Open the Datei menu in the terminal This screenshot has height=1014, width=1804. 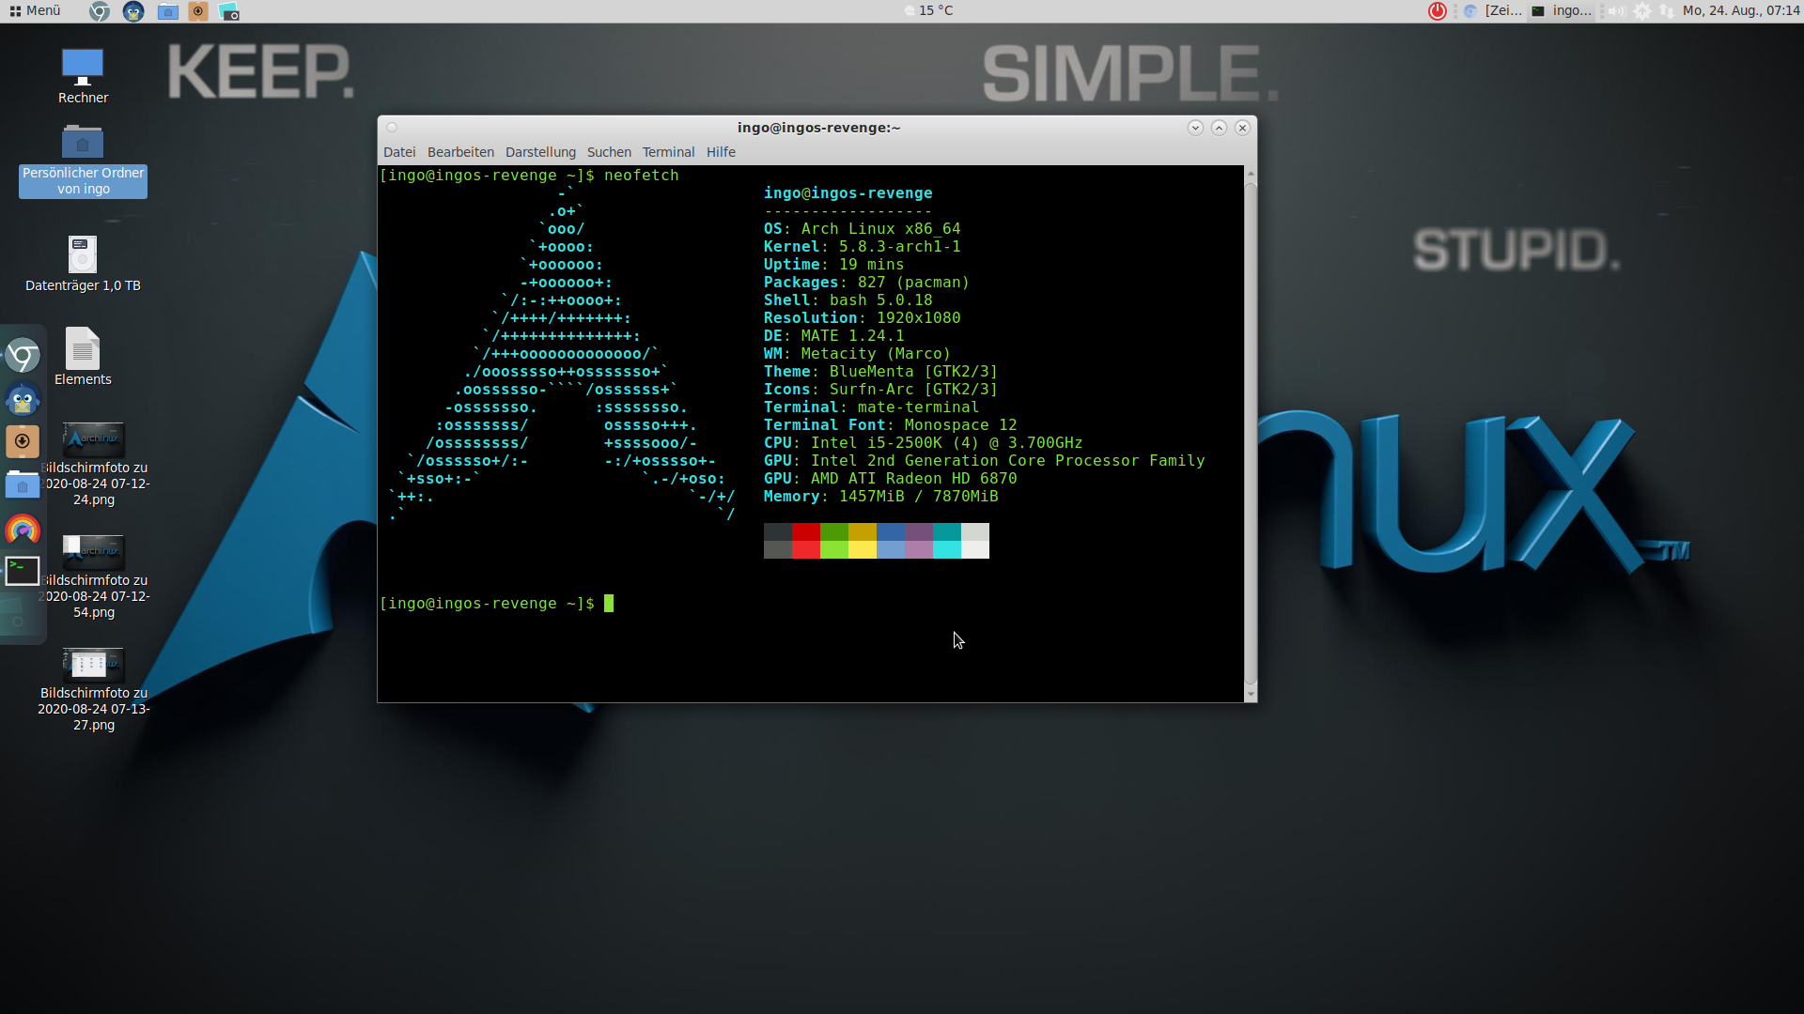[x=399, y=152]
